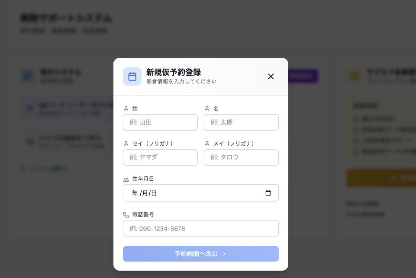Click the purple button behind the dialog
This screenshot has height=278, width=416.
pos(303,76)
